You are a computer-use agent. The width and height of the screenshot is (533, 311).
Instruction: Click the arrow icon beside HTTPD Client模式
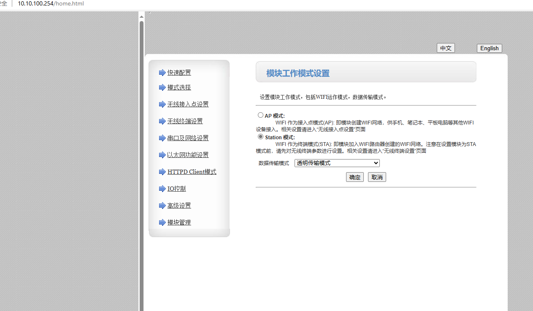click(162, 172)
